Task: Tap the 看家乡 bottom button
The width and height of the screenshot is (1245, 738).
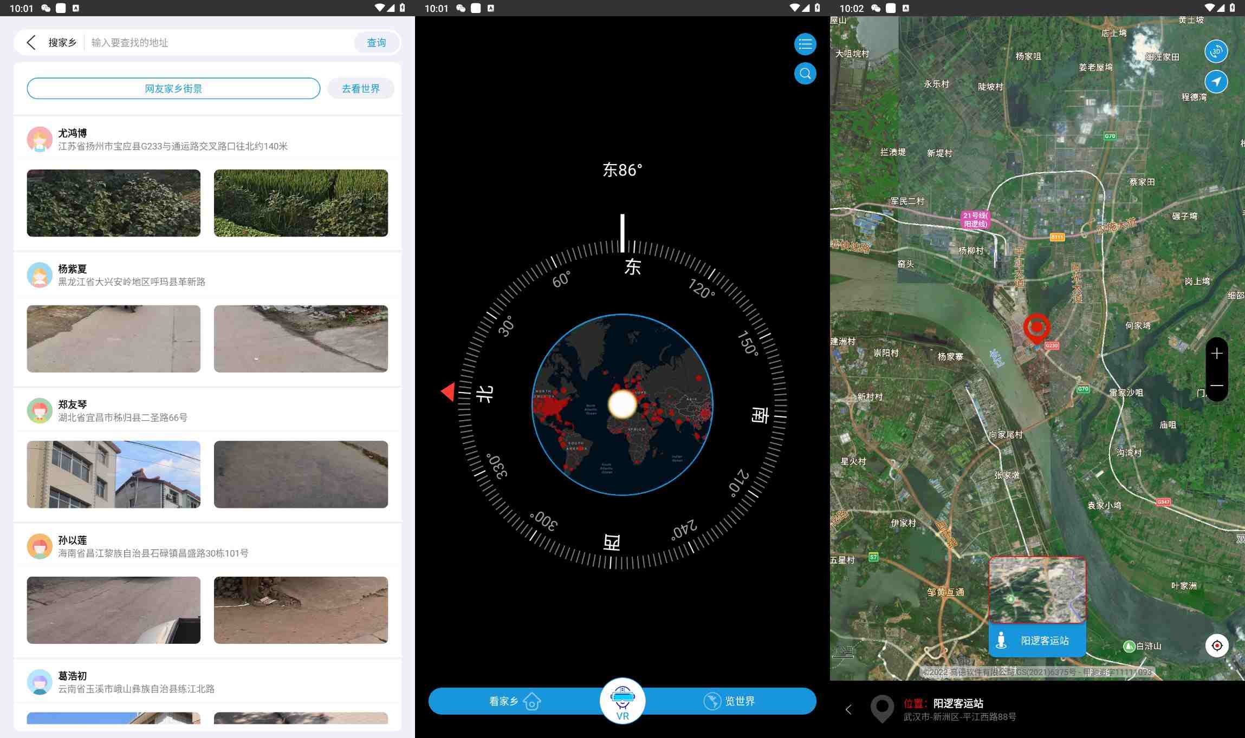Action: (515, 701)
